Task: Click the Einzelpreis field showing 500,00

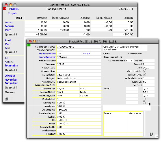Action: point(79,106)
